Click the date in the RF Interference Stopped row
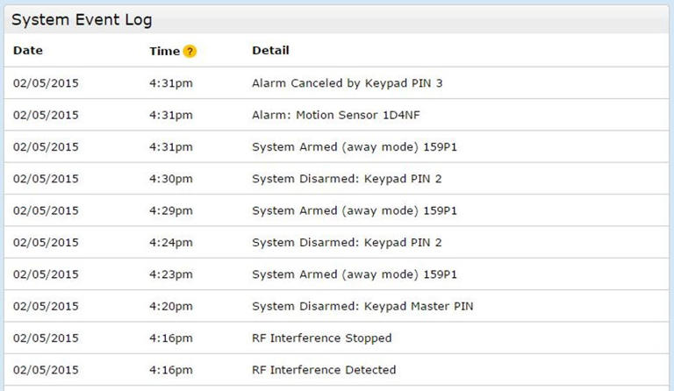 tap(46, 338)
